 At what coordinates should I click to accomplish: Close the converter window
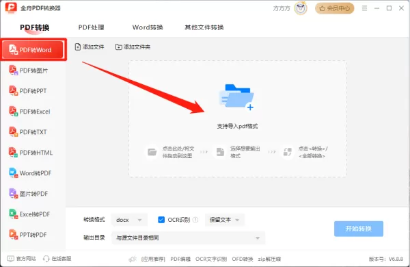point(401,8)
